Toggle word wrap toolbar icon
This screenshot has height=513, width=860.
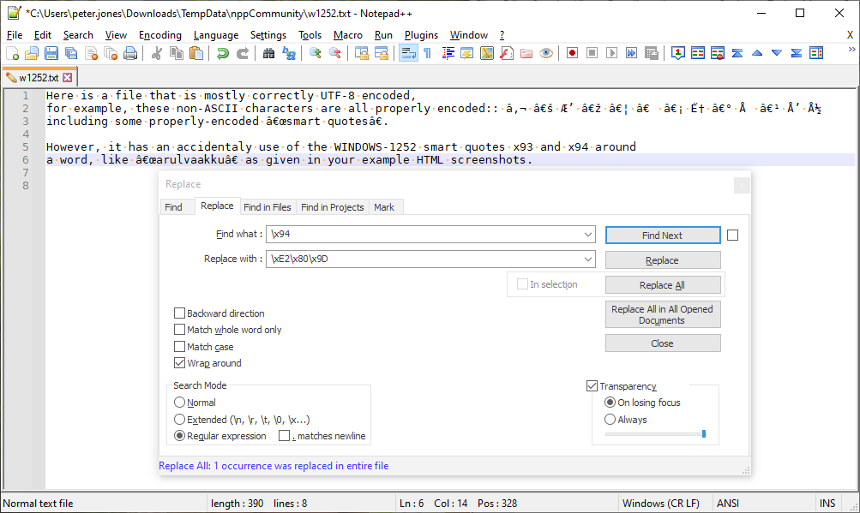[x=408, y=53]
